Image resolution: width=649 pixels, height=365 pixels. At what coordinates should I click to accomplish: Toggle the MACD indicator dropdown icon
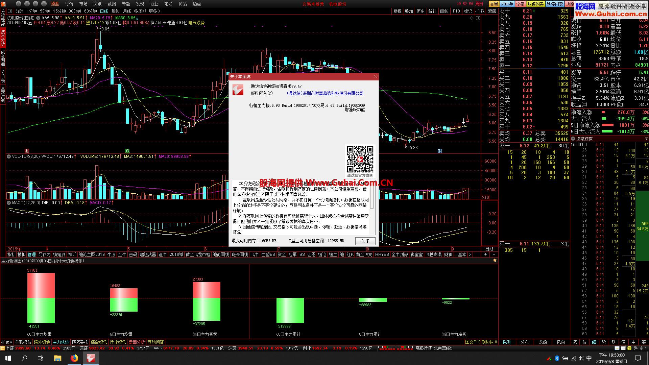pos(9,203)
